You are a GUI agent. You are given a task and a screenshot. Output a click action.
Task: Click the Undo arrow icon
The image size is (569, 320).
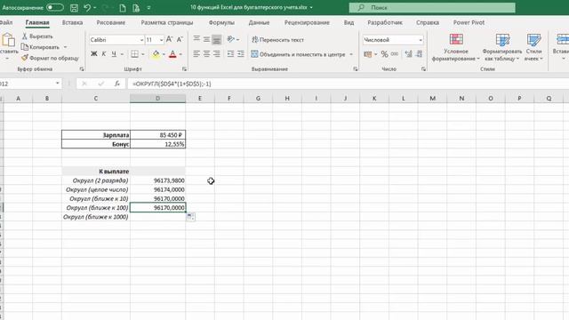pos(87,7)
